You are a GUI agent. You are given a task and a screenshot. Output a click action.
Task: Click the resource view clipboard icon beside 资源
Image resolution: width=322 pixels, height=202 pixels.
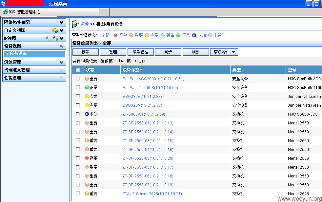[x=75, y=24]
